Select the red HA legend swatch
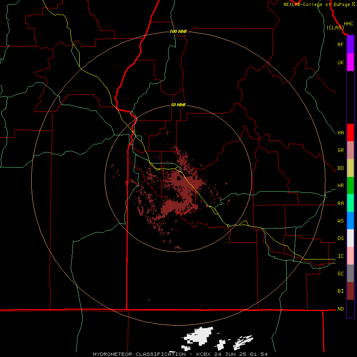 350,132
